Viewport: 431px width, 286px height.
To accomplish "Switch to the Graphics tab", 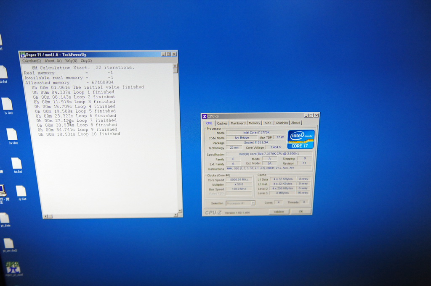I will (x=282, y=123).
